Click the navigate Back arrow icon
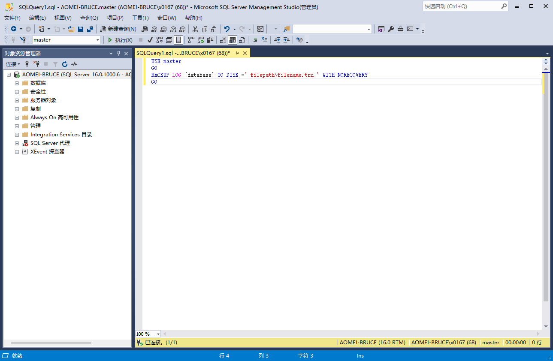 point(14,29)
